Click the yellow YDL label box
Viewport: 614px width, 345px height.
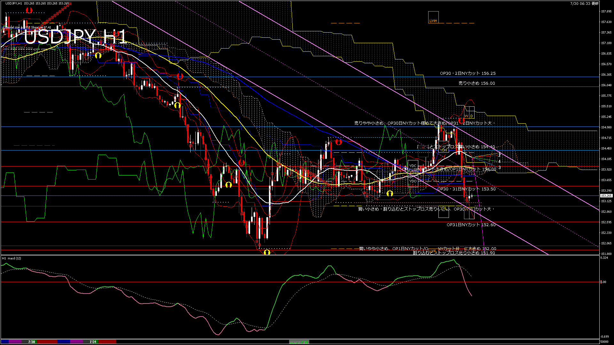(444, 211)
